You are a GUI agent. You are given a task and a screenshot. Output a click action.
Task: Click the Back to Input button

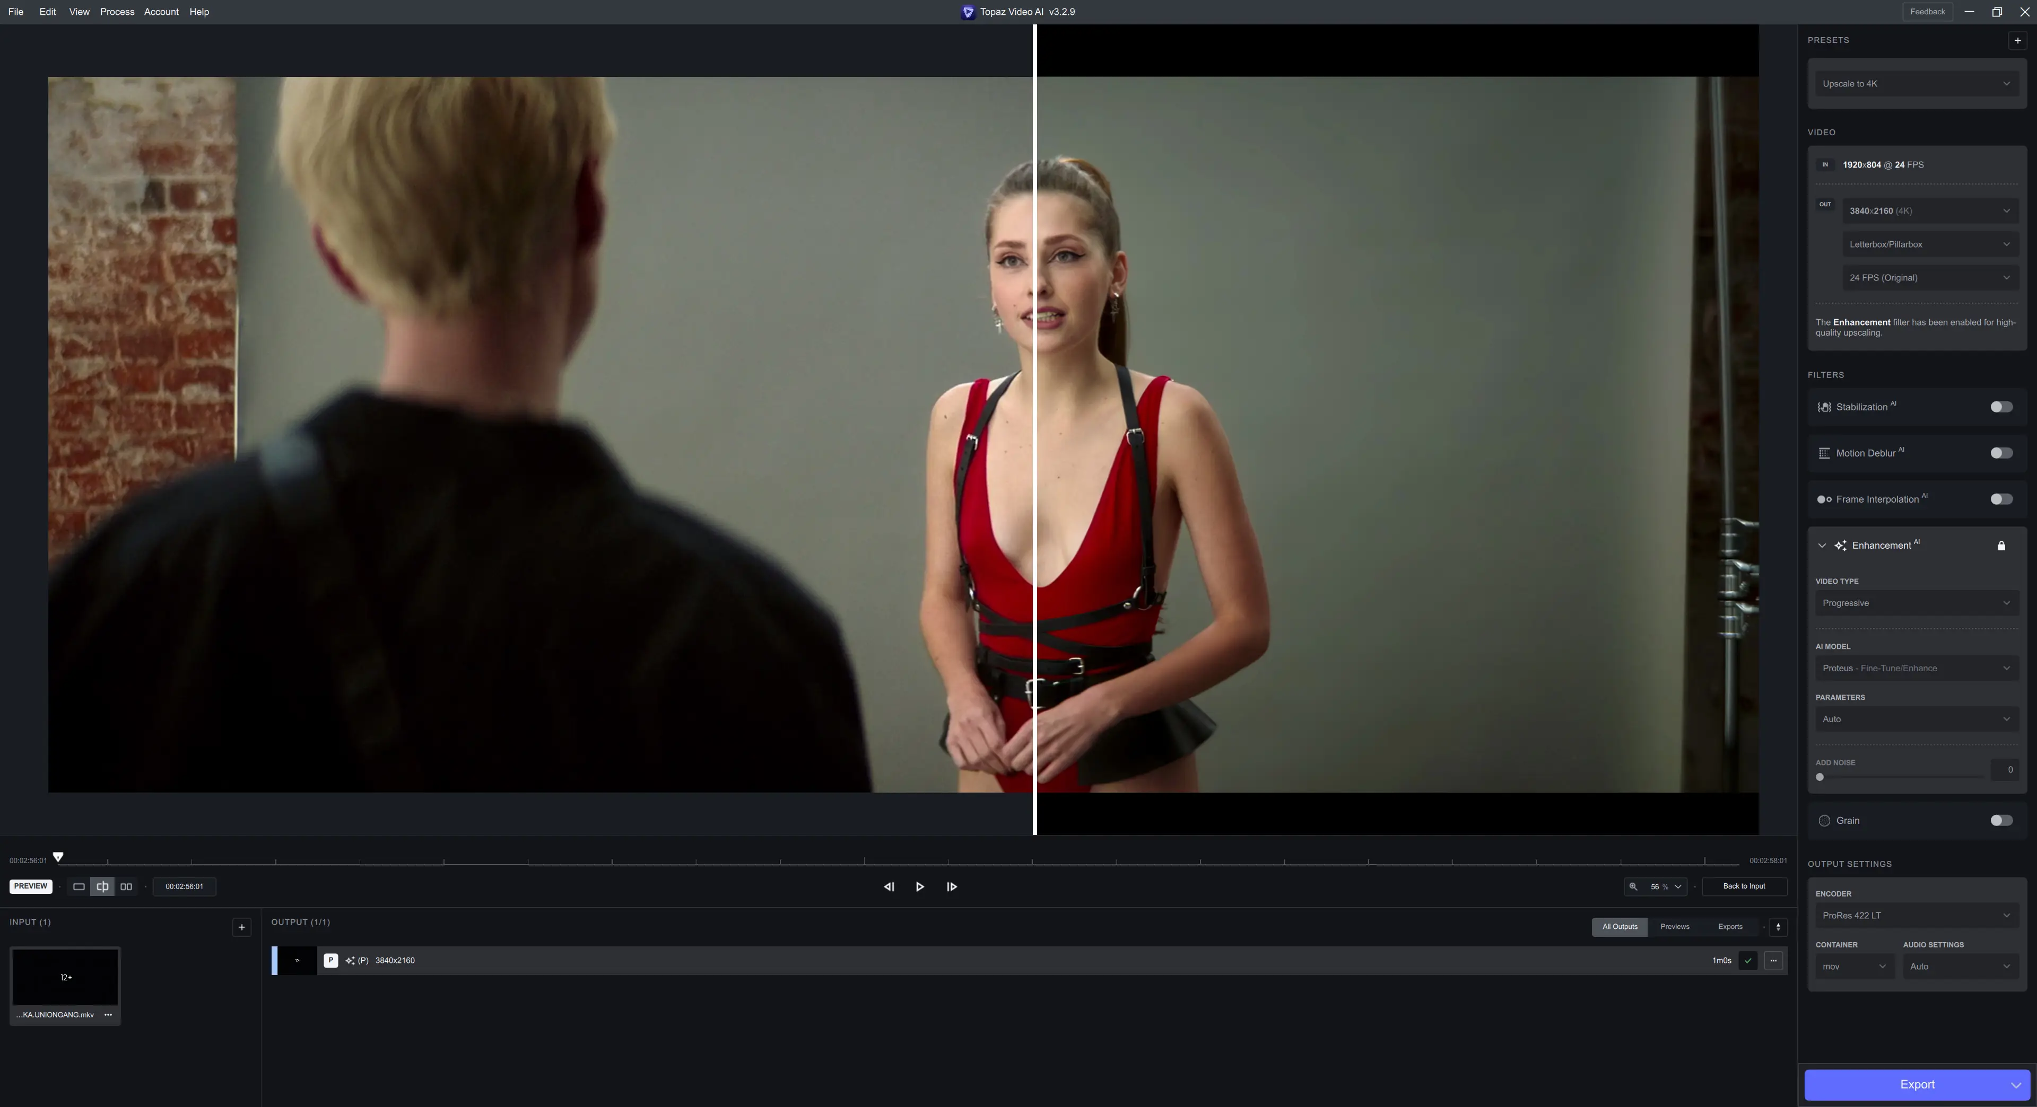coord(1744,886)
